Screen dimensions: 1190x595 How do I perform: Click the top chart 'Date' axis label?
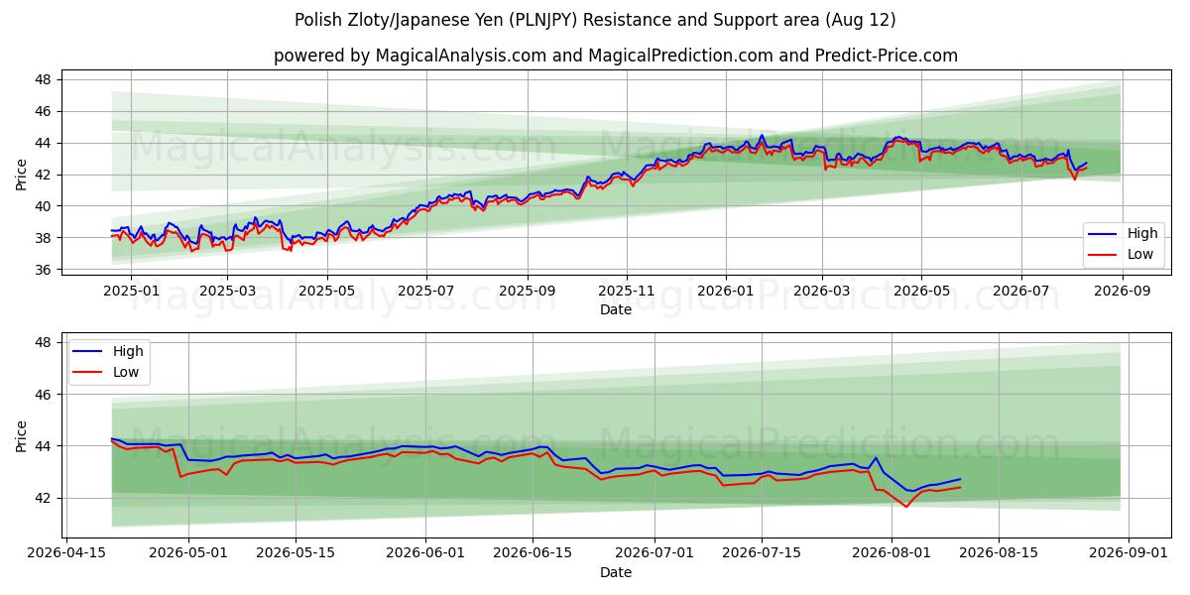tap(616, 309)
